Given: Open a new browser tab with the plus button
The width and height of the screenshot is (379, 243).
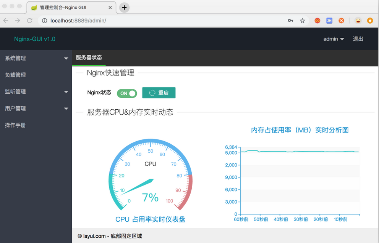Looking at the screenshot, I should (124, 8).
